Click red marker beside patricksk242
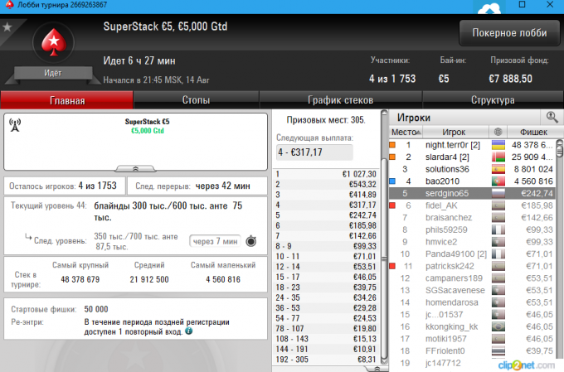Viewport: 564px width, 372px height. click(392, 266)
